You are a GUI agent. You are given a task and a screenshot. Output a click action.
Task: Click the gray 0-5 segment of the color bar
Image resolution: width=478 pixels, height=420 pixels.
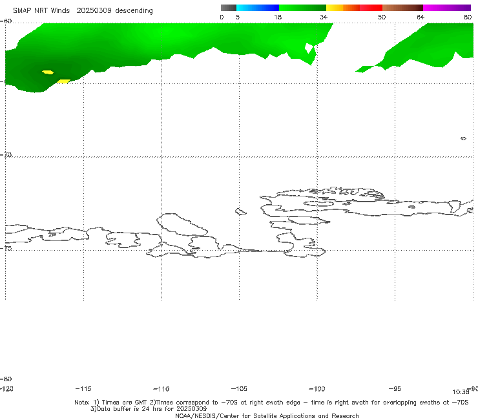point(228,8)
